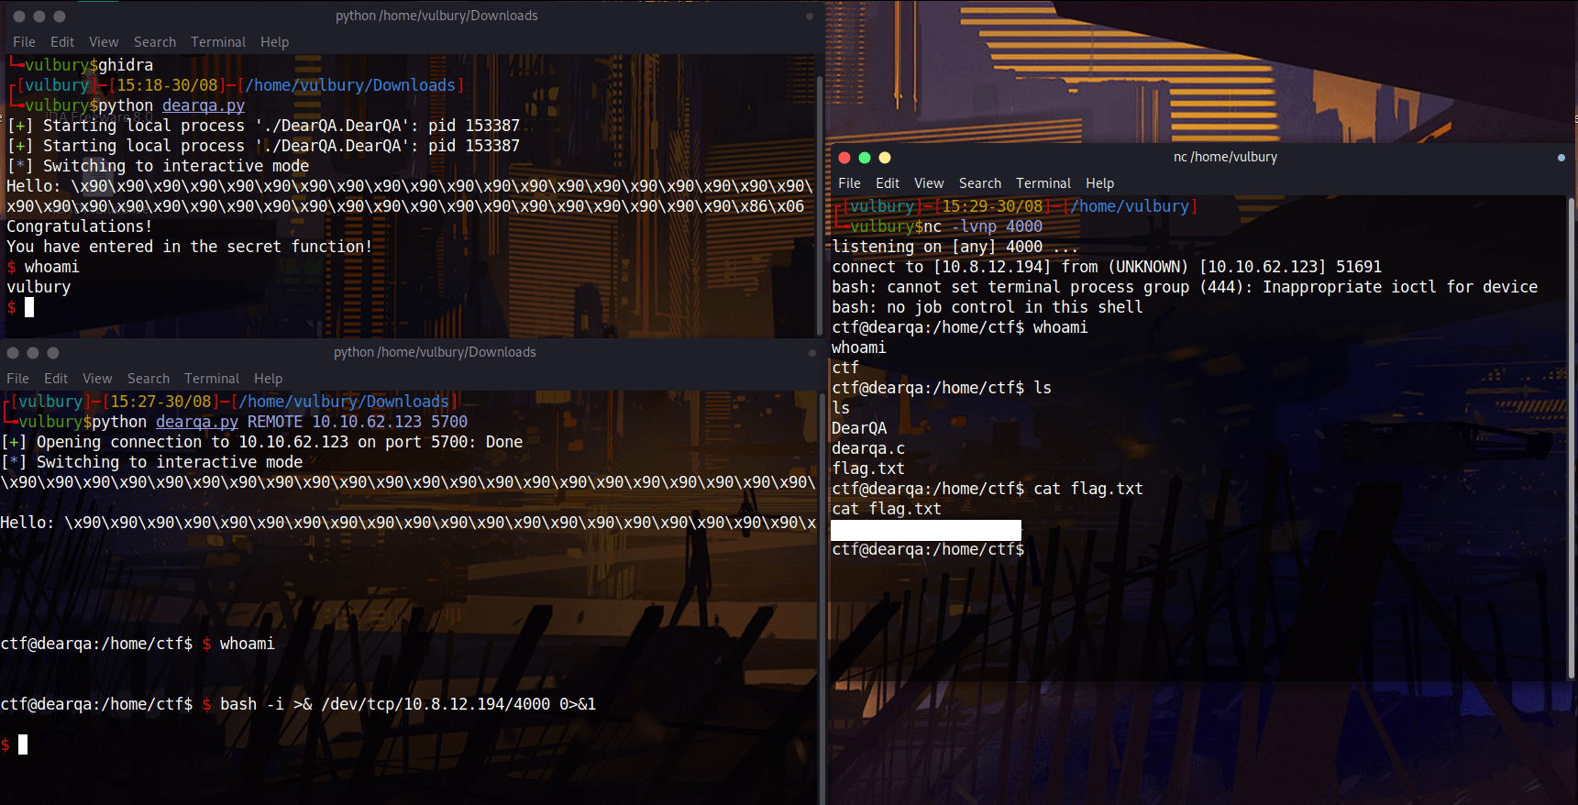Viewport: 1578px width, 805px height.
Task: Click the "DearQA" file name in ls output
Action: pyautogui.click(x=859, y=428)
